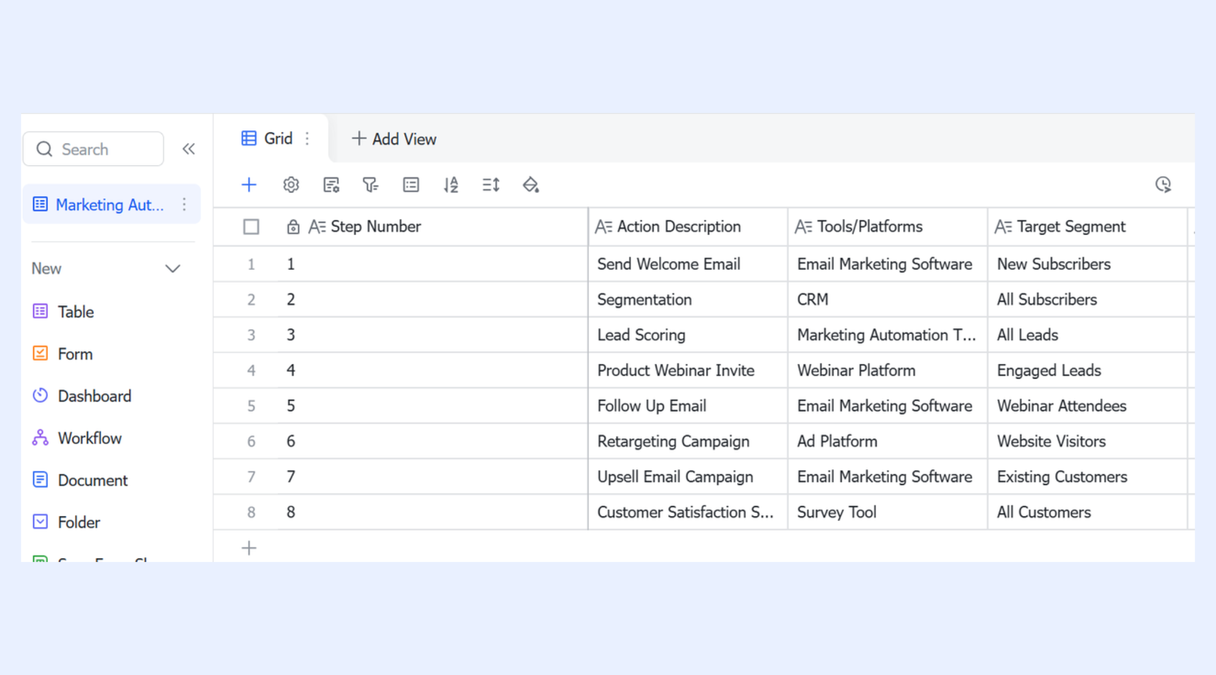Select the Website Visitors cell
This screenshot has width=1216, height=675.
[1088, 441]
